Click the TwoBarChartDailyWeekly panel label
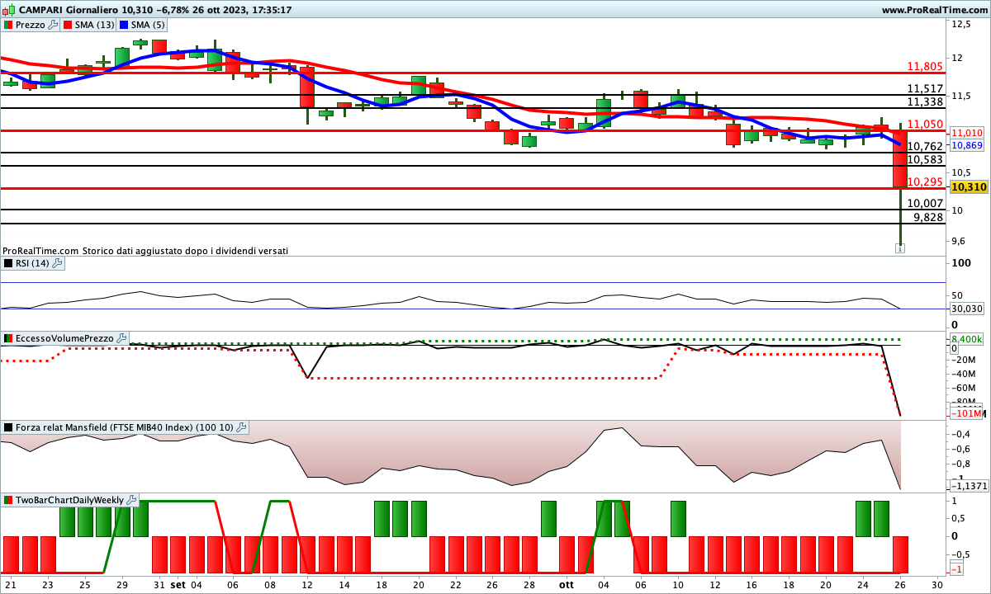 point(70,500)
